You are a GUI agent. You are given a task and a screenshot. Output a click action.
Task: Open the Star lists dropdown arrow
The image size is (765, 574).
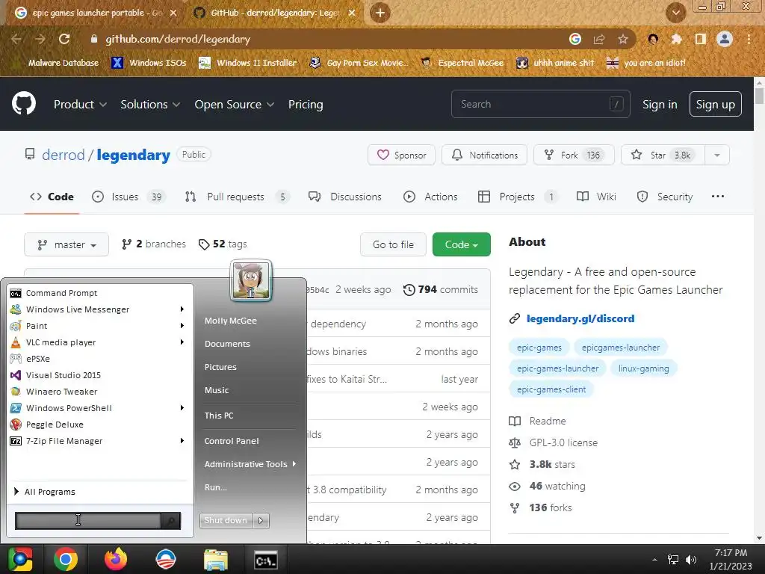tap(716, 155)
